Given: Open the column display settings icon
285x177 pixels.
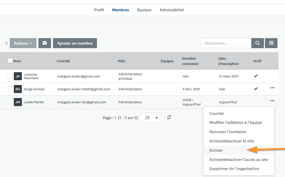Looking at the screenshot, I should point(271,43).
